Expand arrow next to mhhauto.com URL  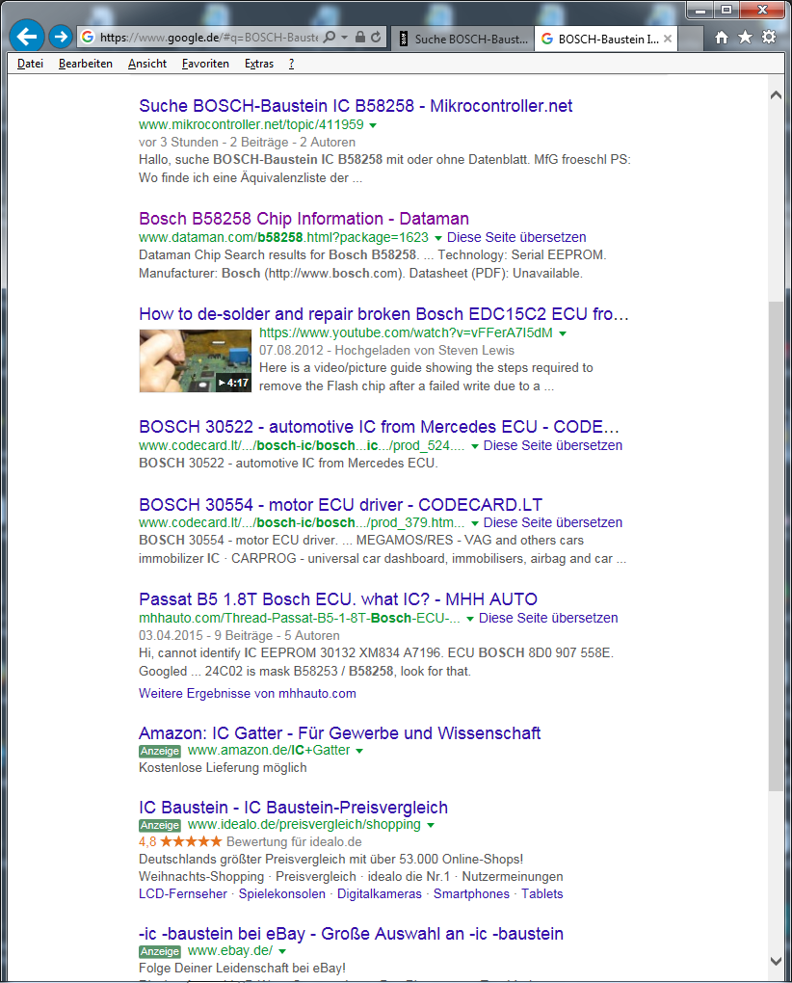470,619
